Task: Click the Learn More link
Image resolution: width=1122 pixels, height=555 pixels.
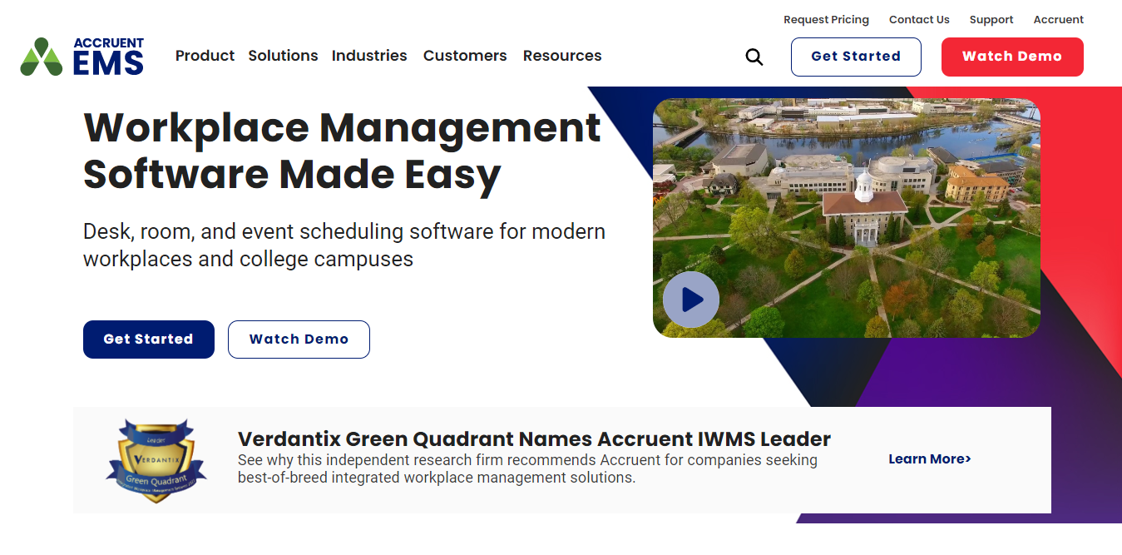Action: [930, 459]
